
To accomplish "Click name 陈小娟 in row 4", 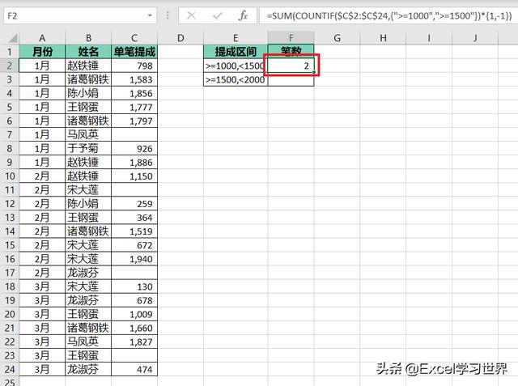I will click(x=88, y=93).
